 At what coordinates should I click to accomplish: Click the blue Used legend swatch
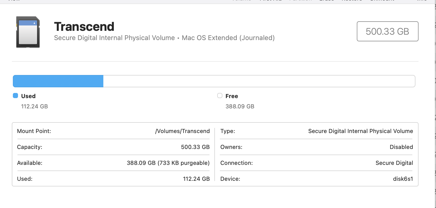pyautogui.click(x=15, y=96)
